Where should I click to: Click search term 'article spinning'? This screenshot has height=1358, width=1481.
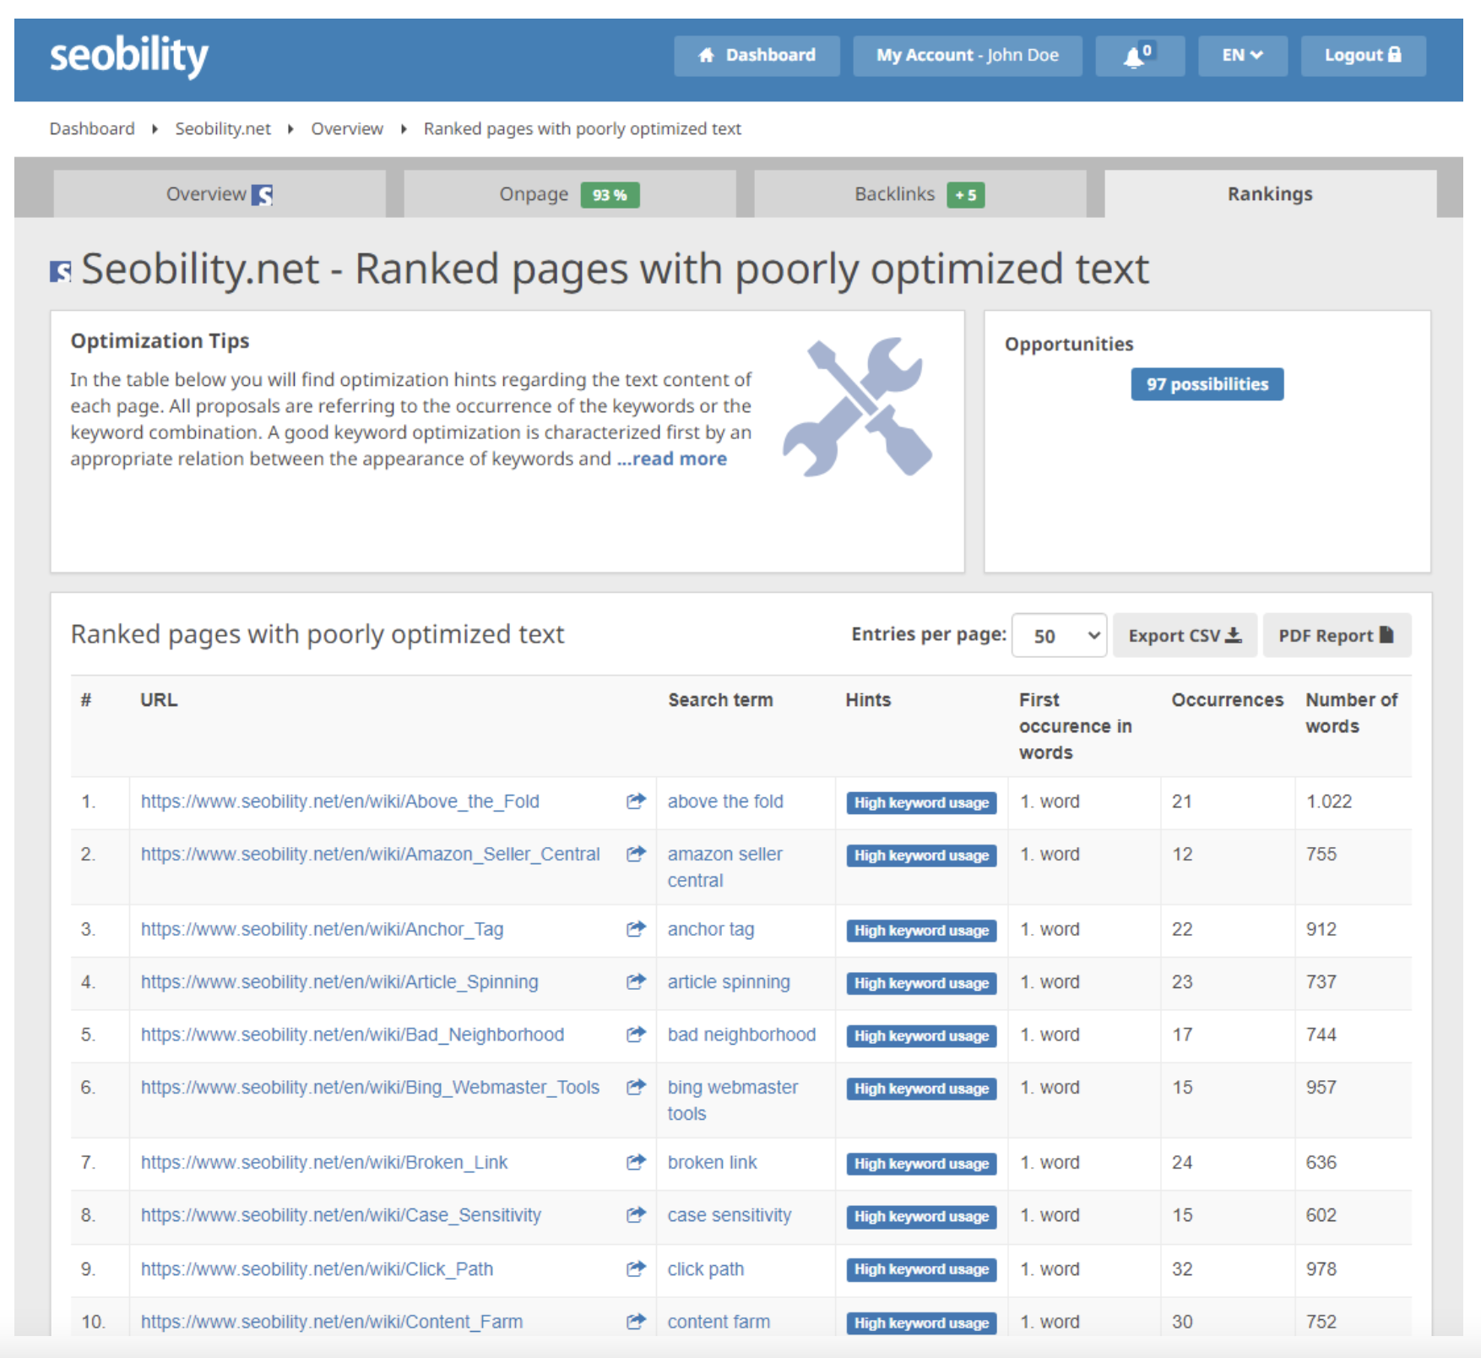pos(729,982)
